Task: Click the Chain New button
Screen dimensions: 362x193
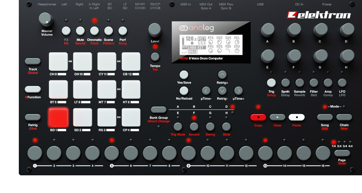Action: point(344,117)
